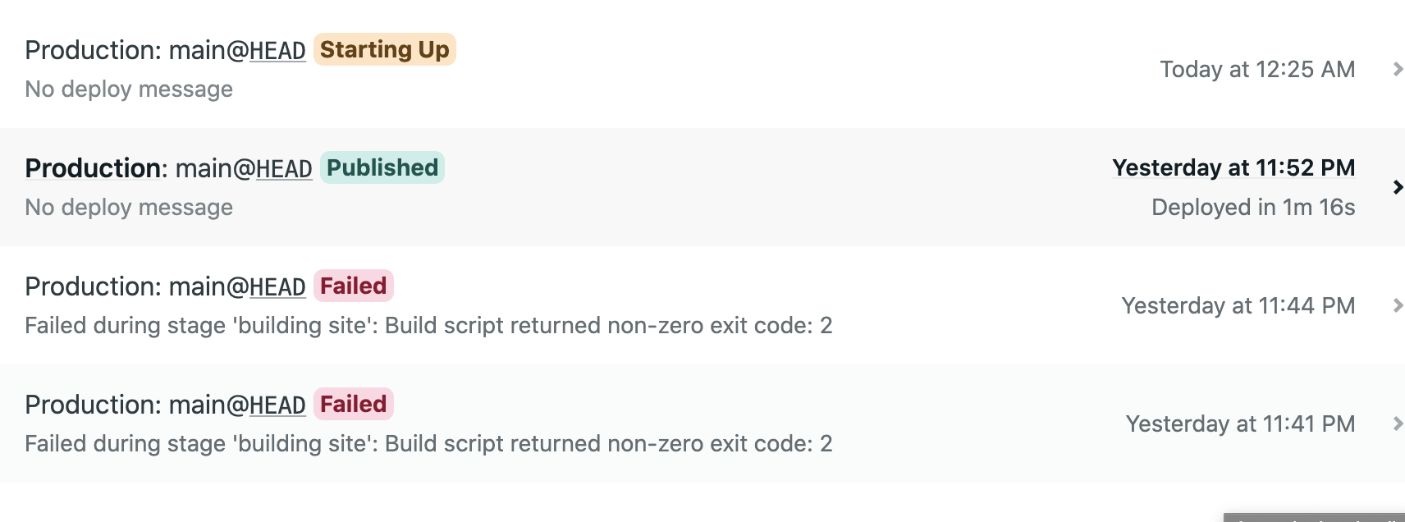Image resolution: width=1405 pixels, height=522 pixels.
Task: Click the Starting Up status badge
Action: 384,49
